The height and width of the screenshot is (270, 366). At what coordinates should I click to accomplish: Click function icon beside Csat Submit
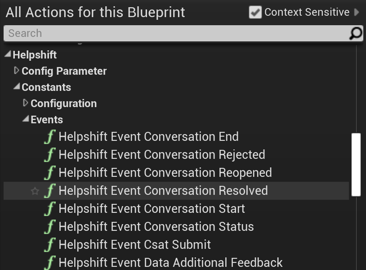pyautogui.click(x=50, y=245)
